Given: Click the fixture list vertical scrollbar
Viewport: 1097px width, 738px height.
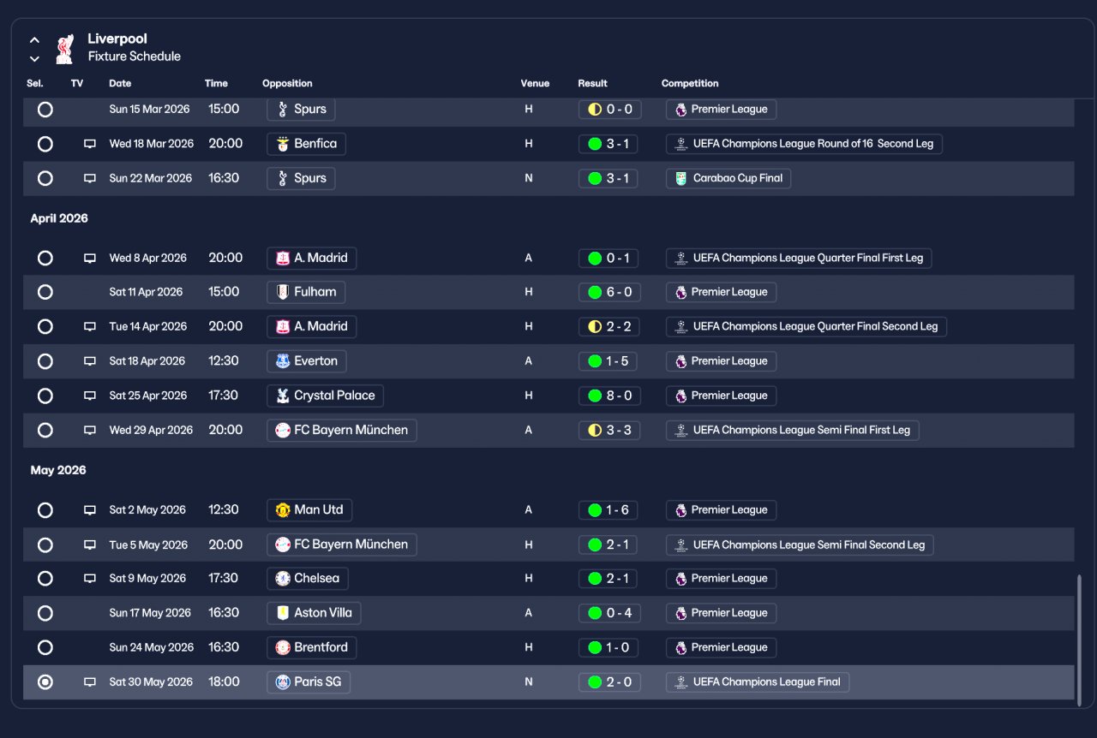Looking at the screenshot, I should [x=1079, y=639].
